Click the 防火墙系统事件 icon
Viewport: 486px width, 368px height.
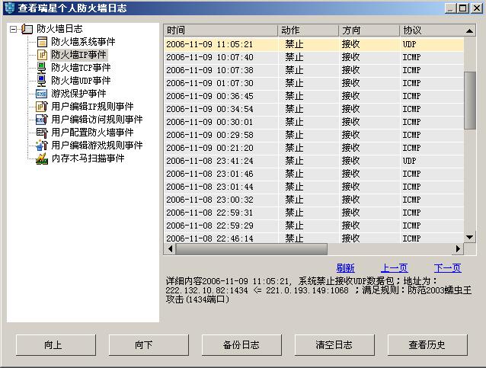point(42,42)
